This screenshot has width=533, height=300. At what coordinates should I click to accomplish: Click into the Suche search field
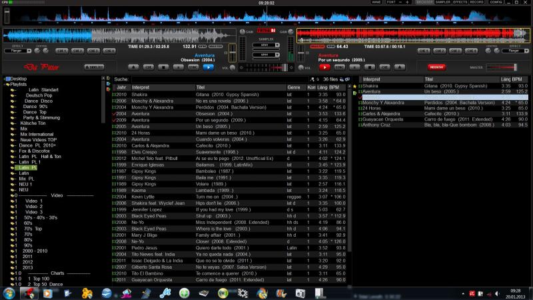(x=220, y=79)
